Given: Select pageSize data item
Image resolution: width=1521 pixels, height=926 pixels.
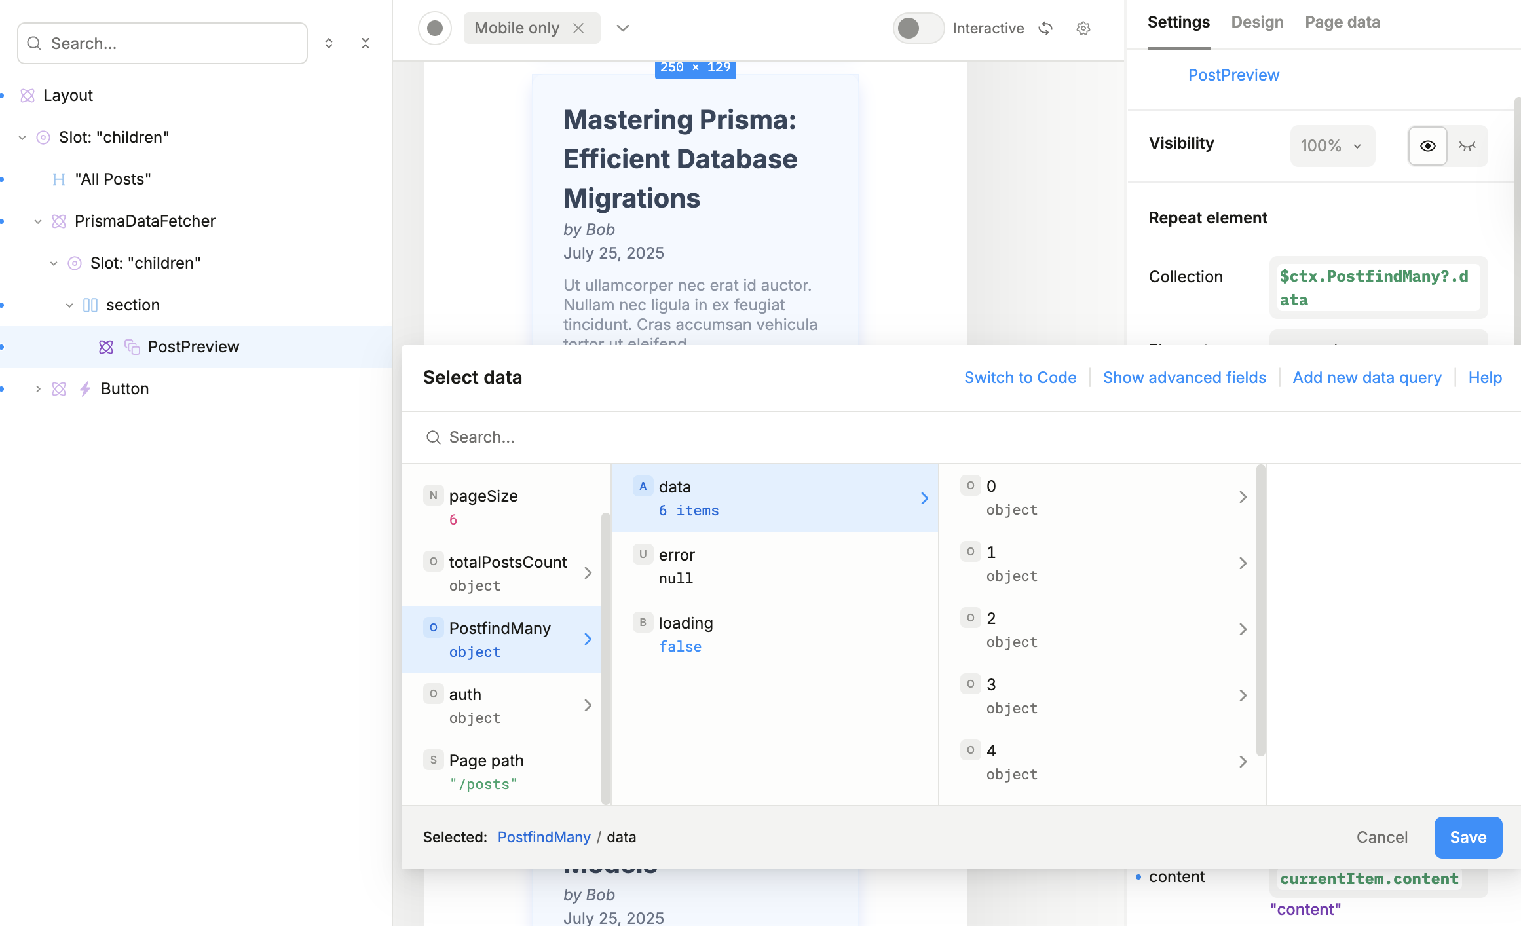Looking at the screenshot, I should click(x=502, y=507).
